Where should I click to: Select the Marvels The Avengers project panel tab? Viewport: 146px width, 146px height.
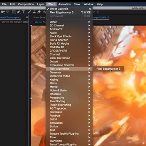click(11, 17)
